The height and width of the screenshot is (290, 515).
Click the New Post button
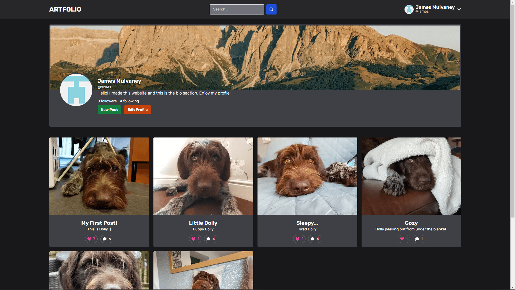click(109, 110)
